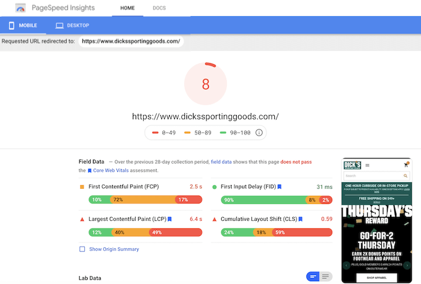The image size is (421, 284).
Task: Click the PageSpeed Insights title text
Action: 63,8
